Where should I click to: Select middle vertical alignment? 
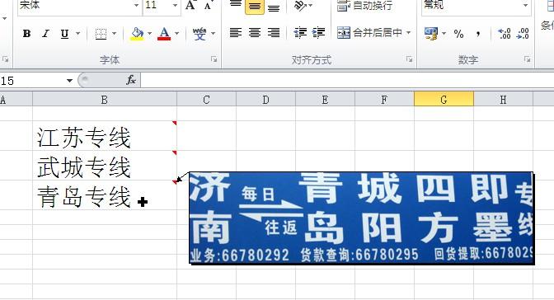(x=255, y=6)
